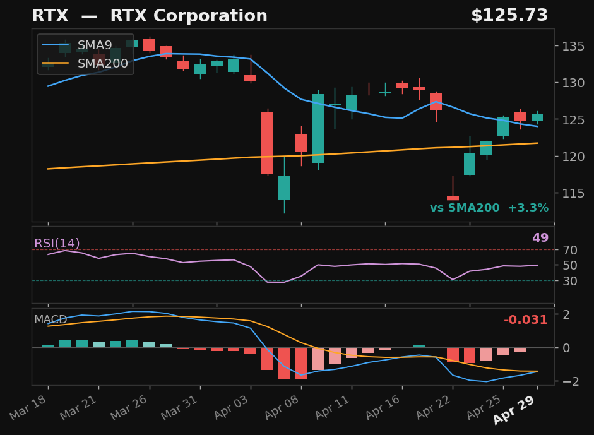Click the Mar 18 date label
The height and width of the screenshot is (435, 594).
click(x=29, y=407)
